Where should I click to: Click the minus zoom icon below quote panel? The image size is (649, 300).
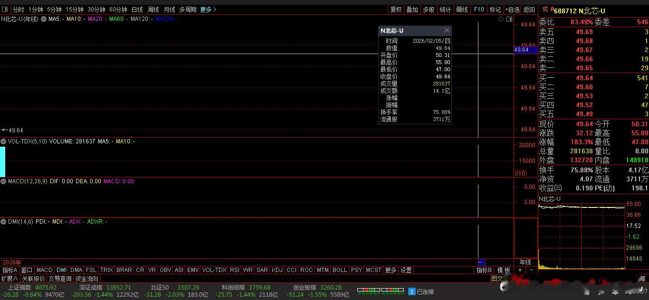(532, 270)
